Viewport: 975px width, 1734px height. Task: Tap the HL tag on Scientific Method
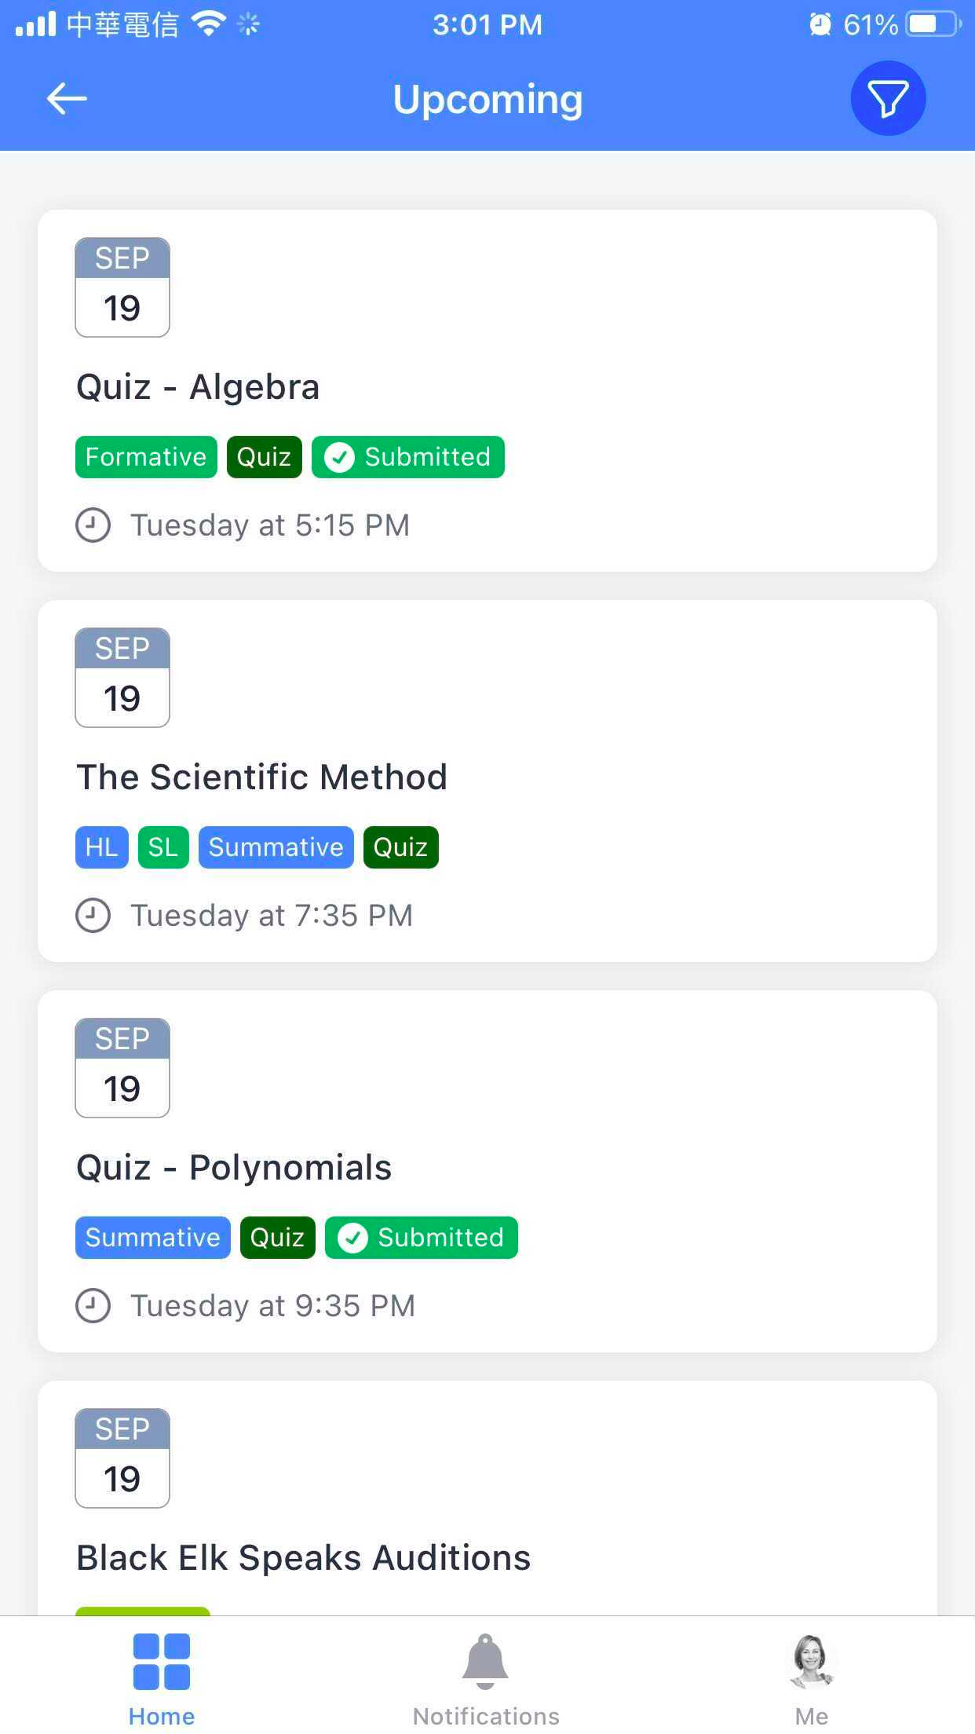pos(102,847)
